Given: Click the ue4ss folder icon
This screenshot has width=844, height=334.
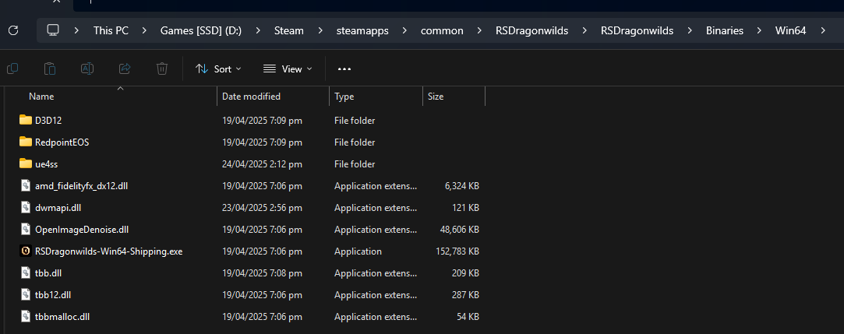Looking at the screenshot, I should point(25,163).
